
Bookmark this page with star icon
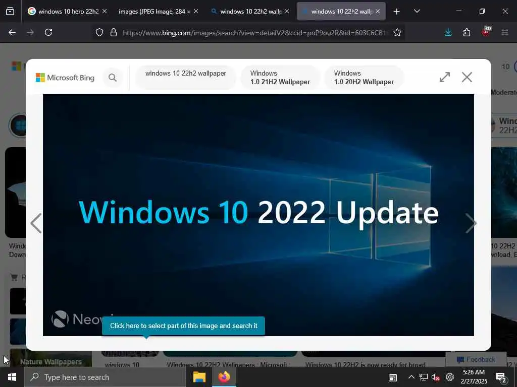point(397,32)
